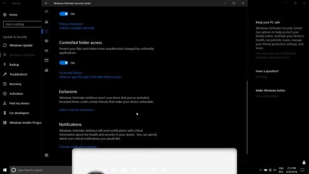
Task: Open App & browser control window icon
Action: pos(46,60)
